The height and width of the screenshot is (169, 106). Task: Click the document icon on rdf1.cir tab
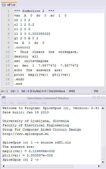[x=4, y=5]
